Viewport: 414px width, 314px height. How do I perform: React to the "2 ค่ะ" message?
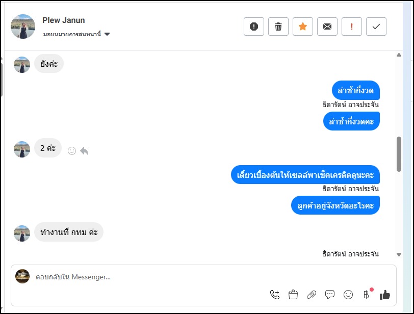72,151
